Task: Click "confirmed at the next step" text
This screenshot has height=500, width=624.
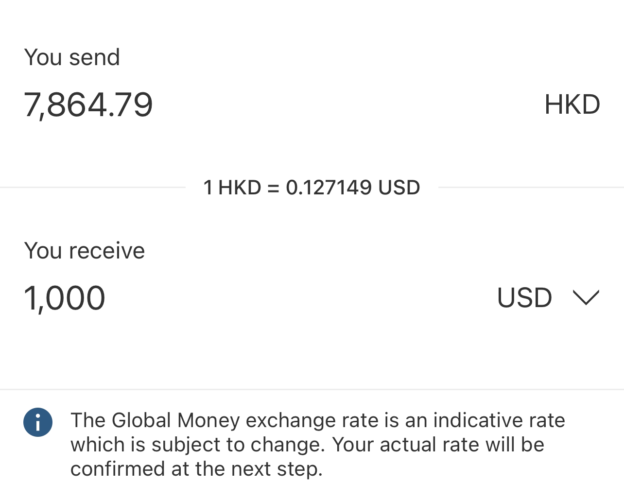Action: click(x=195, y=469)
